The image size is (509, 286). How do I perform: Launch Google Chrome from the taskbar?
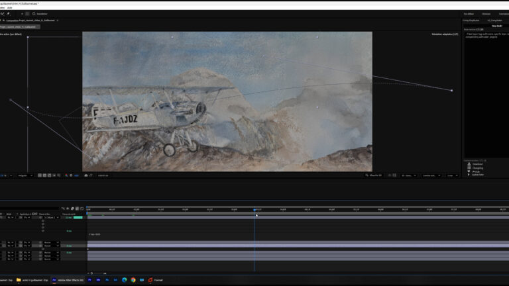pos(133,280)
